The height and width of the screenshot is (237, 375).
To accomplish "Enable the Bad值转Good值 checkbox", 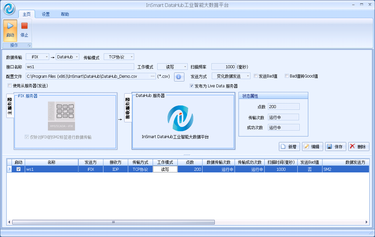I will coord(286,76).
